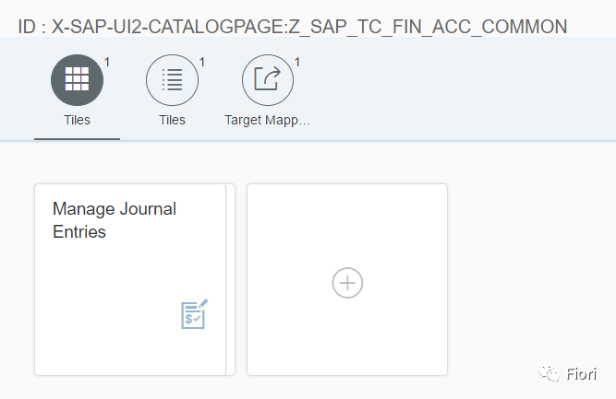
Task: Click the plus icon to add tile
Action: [347, 283]
